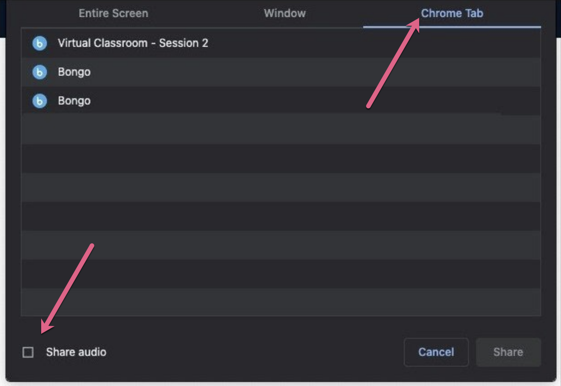Click the "Share audio" label text
This screenshot has width=561, height=386.
[76, 352]
